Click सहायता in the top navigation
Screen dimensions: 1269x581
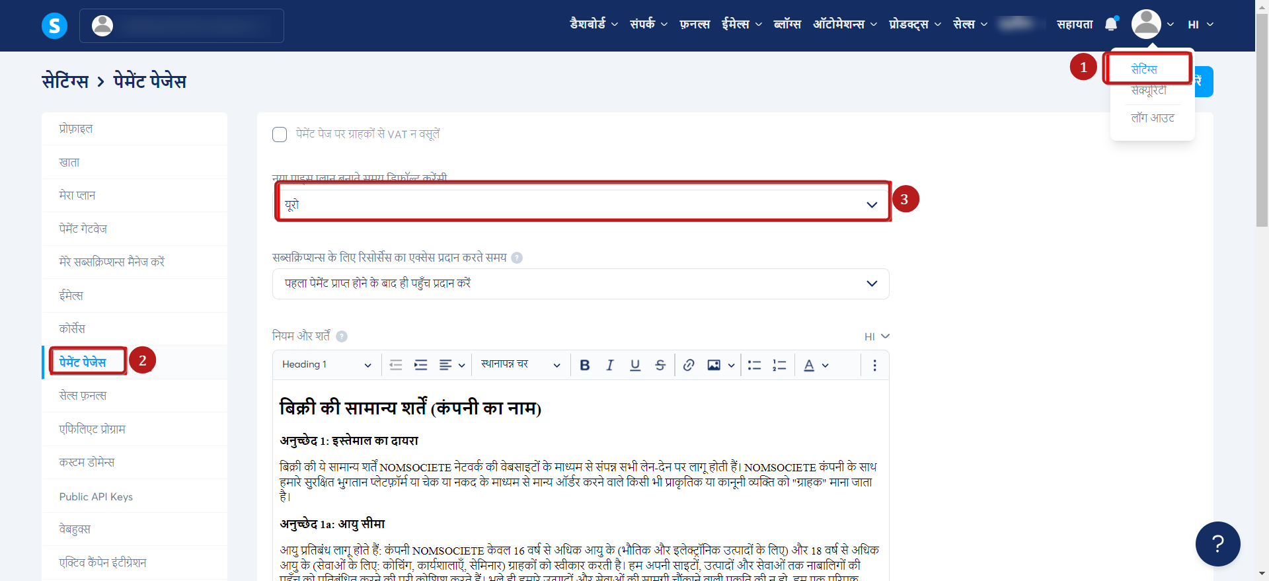click(x=1075, y=24)
